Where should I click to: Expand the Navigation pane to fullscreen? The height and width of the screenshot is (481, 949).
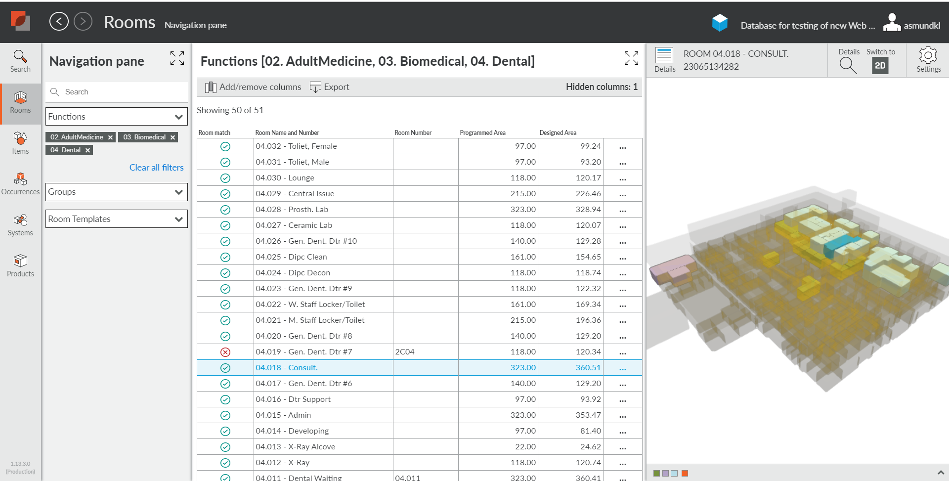click(x=177, y=58)
